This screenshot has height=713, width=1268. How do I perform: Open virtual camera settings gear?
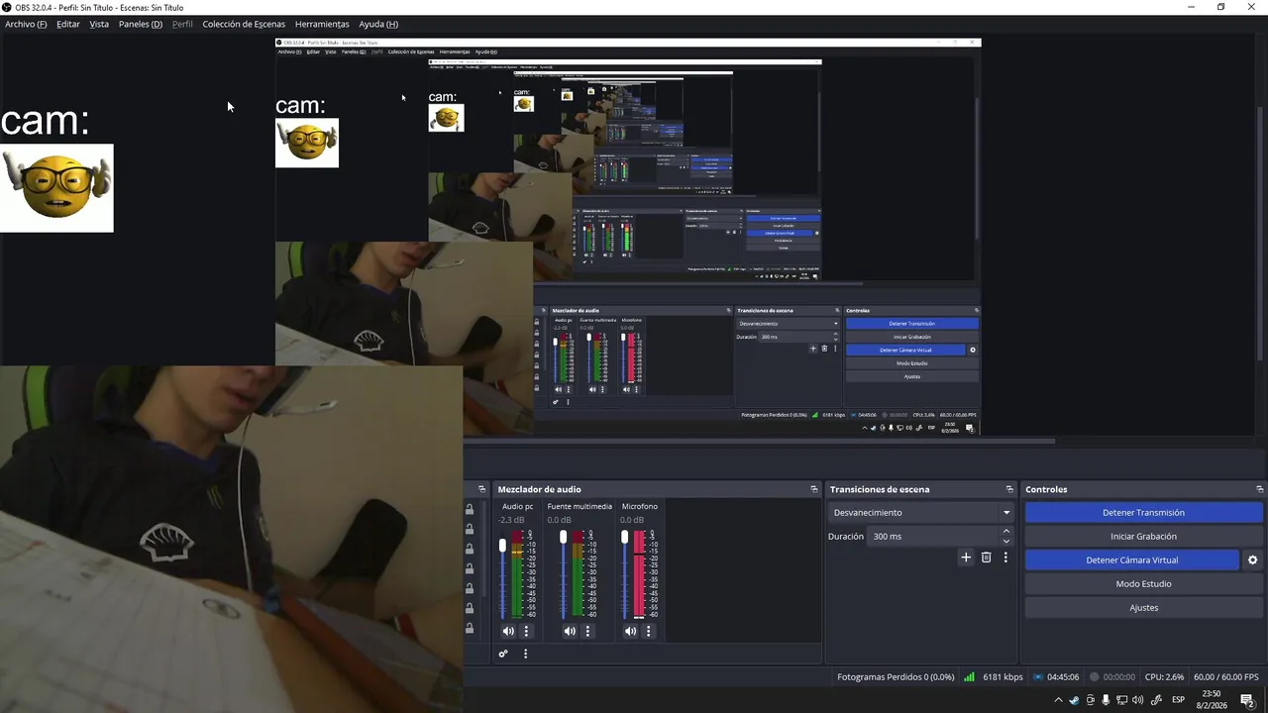point(1252,560)
